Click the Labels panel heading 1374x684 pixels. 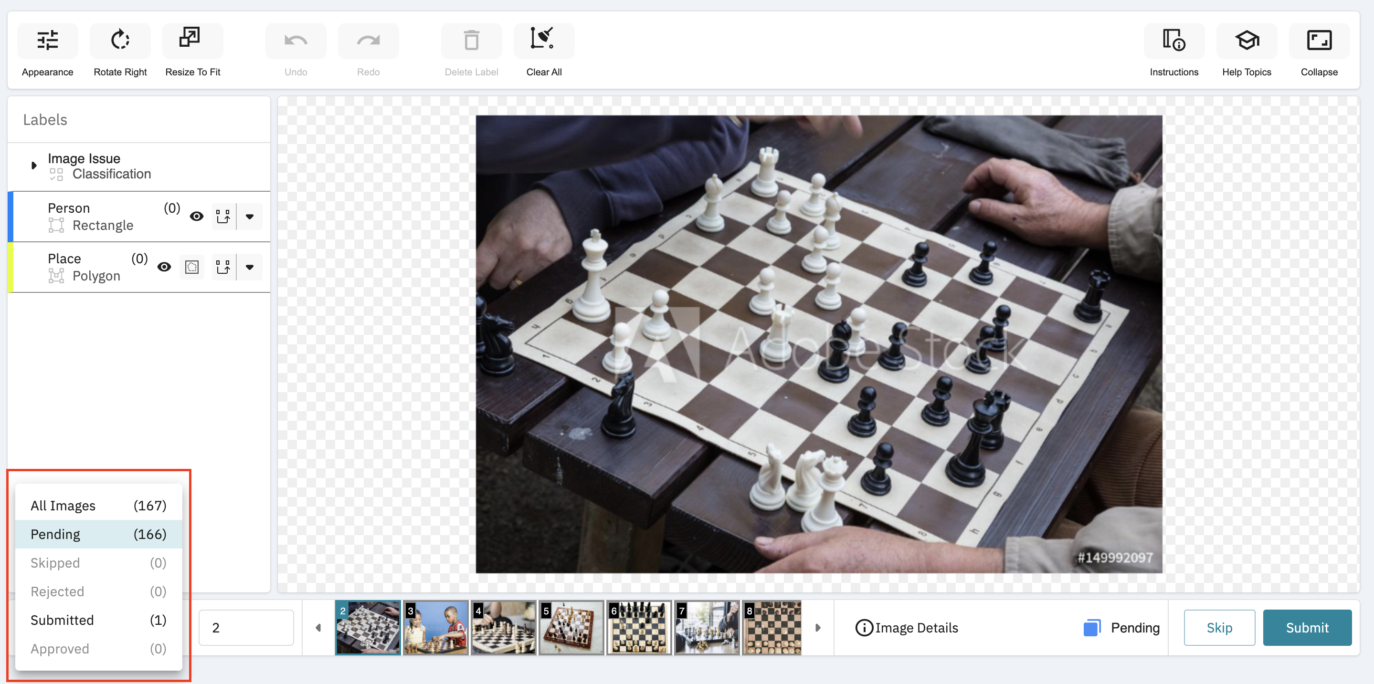(45, 120)
